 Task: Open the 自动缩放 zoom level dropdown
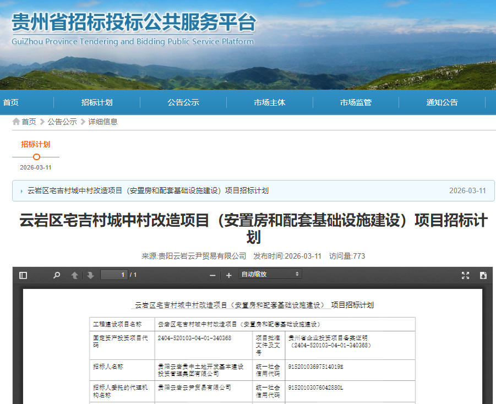(x=270, y=275)
